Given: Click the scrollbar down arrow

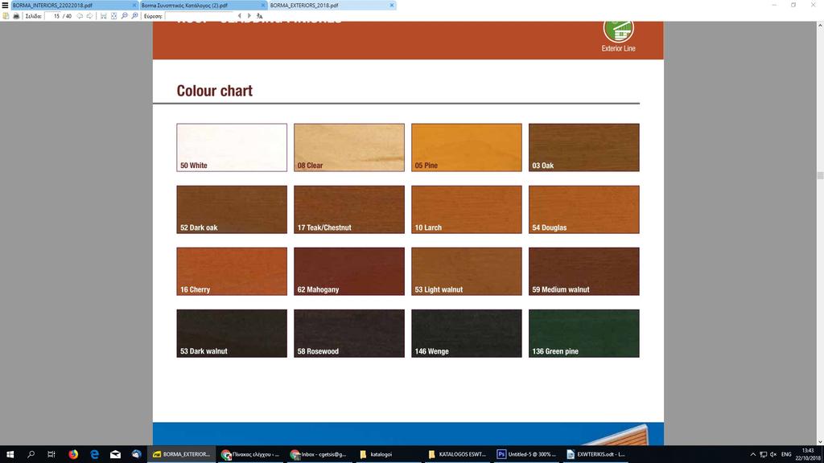Looking at the screenshot, I should [x=820, y=442].
